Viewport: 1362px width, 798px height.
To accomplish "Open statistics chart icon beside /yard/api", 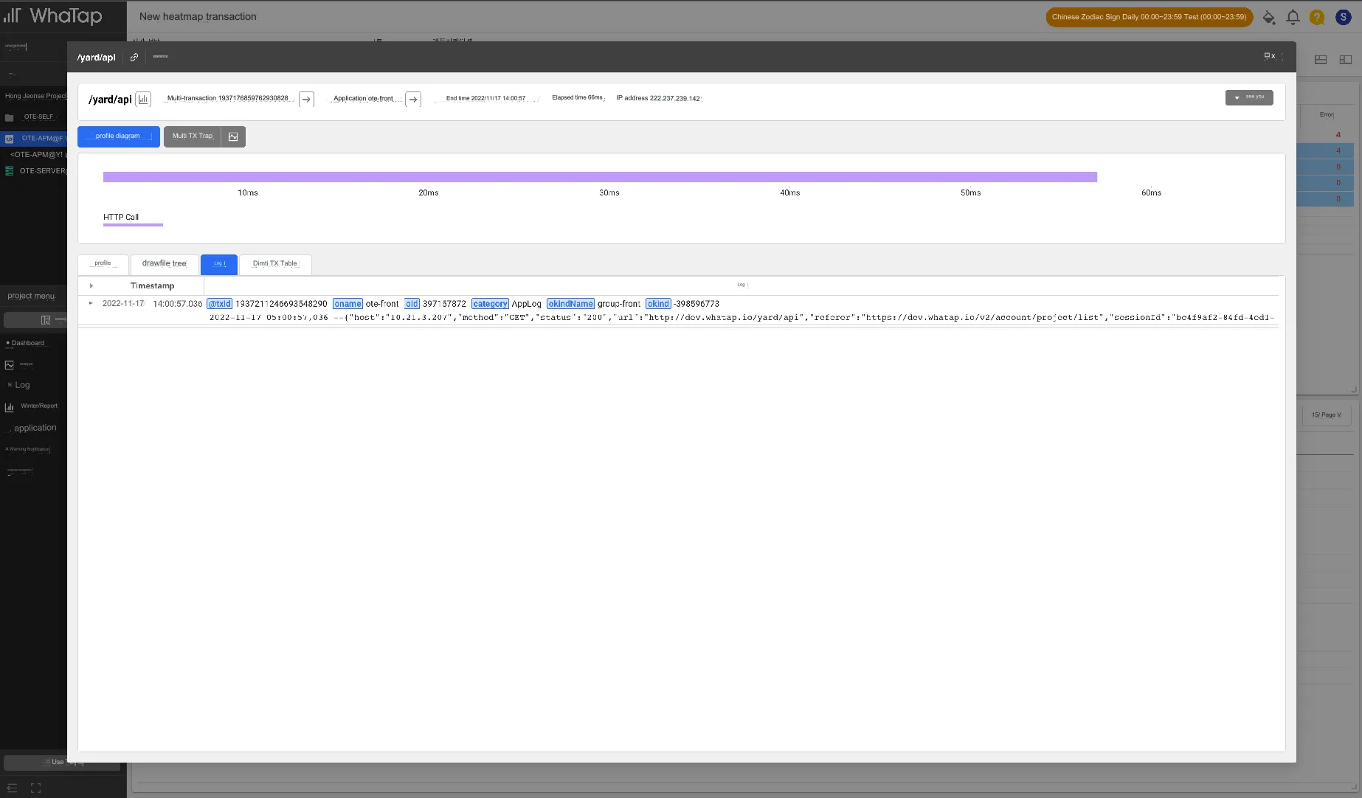I will [143, 99].
